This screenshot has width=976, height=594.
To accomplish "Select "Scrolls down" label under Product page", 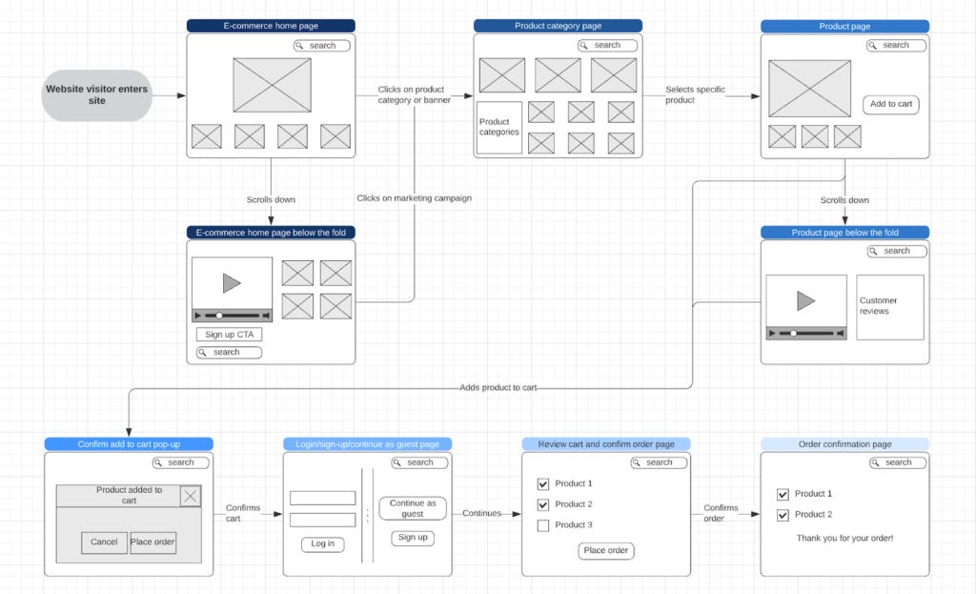I will click(844, 200).
